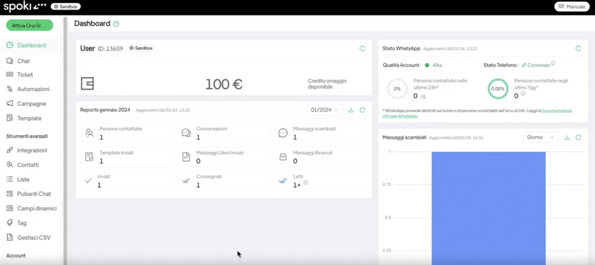This screenshot has height=265, width=595.
Task: Refresh the Reports gennaio 2024 panel
Action: [x=362, y=110]
